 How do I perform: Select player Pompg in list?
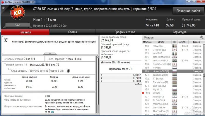pos(157,68)
